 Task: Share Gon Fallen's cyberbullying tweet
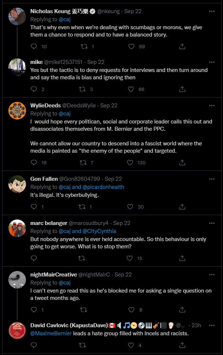point(182,207)
